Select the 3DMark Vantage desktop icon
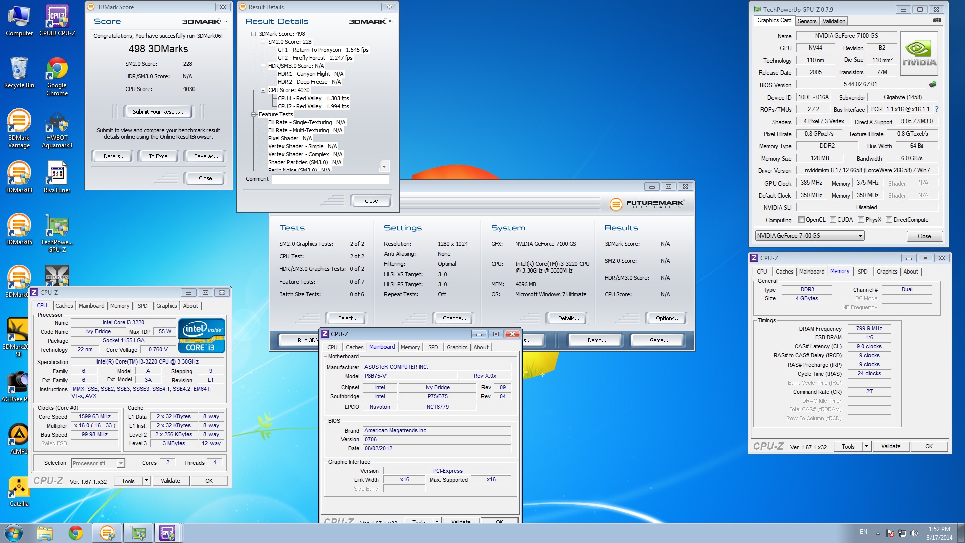Viewport: 965px width, 543px height. pyautogui.click(x=19, y=129)
